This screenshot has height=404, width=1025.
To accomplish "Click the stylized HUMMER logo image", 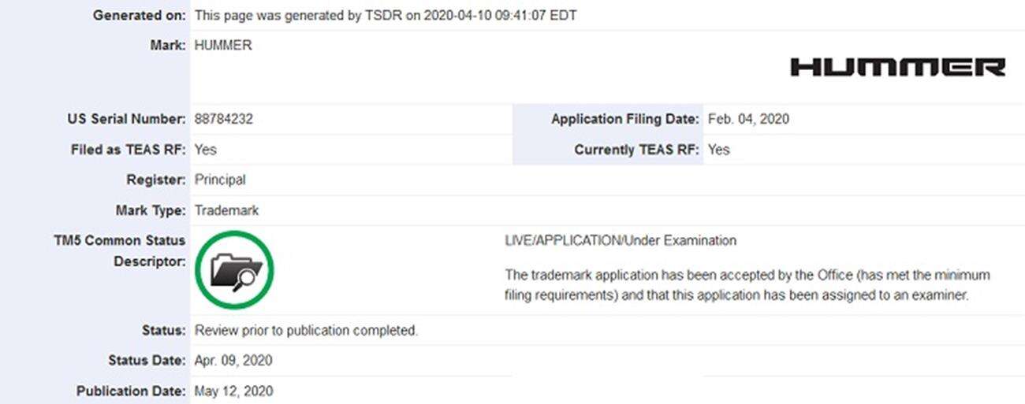I will pyautogui.click(x=897, y=67).
